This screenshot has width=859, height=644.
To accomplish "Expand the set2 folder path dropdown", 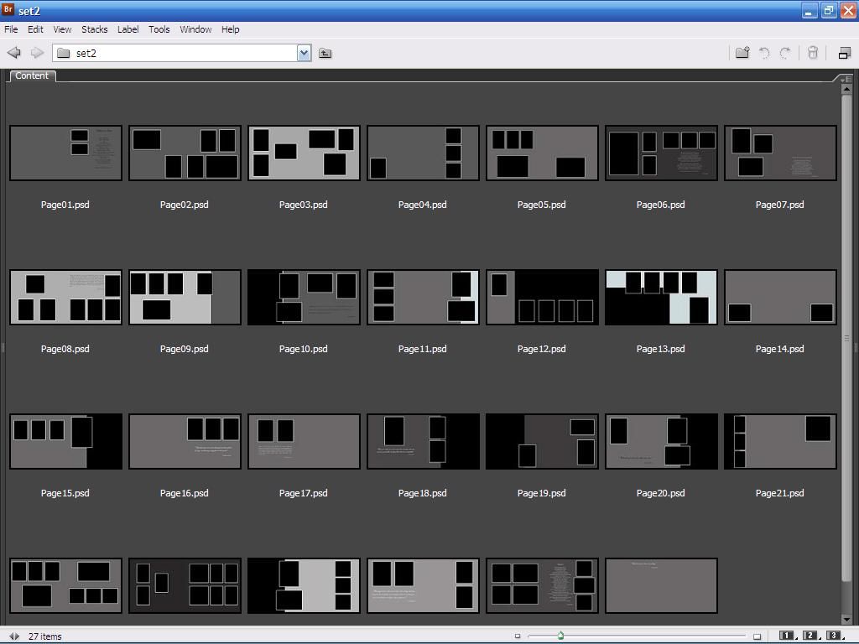I will [x=304, y=53].
